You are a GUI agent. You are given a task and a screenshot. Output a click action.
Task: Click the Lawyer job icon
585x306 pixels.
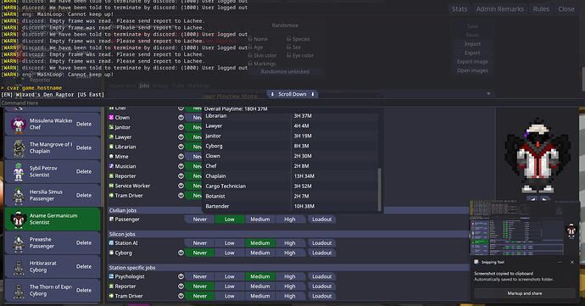coord(111,136)
